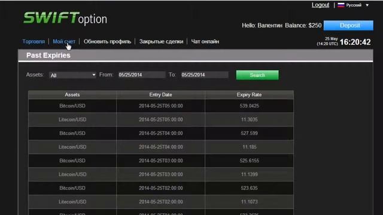The width and height of the screenshot is (383, 215).
Task: Select Bitcoin/USD row at 03:00:00
Action: tap(161, 161)
